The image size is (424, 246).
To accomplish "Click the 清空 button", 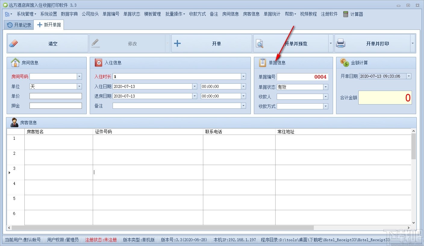I will (x=48, y=44).
